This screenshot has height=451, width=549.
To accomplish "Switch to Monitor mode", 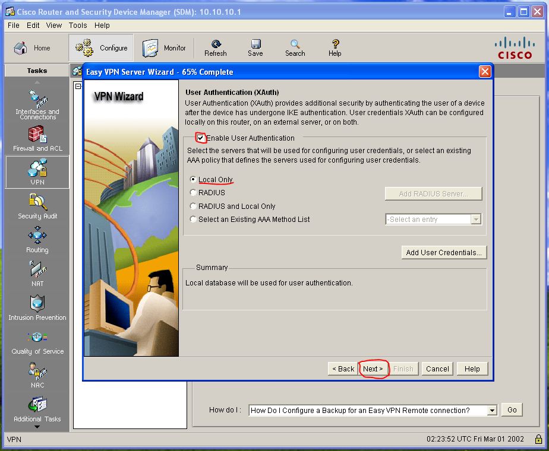I will coord(164,48).
